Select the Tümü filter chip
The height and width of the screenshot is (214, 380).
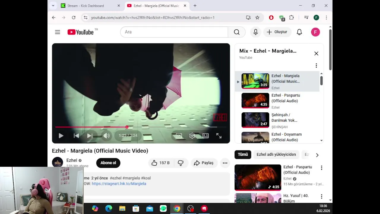[x=243, y=155]
